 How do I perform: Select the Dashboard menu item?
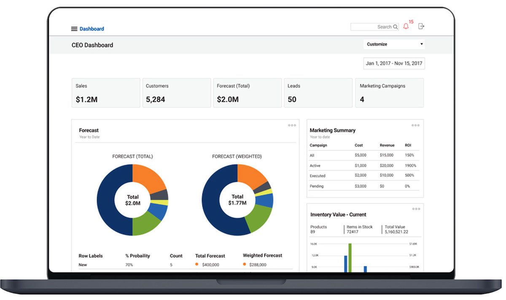[x=92, y=28]
